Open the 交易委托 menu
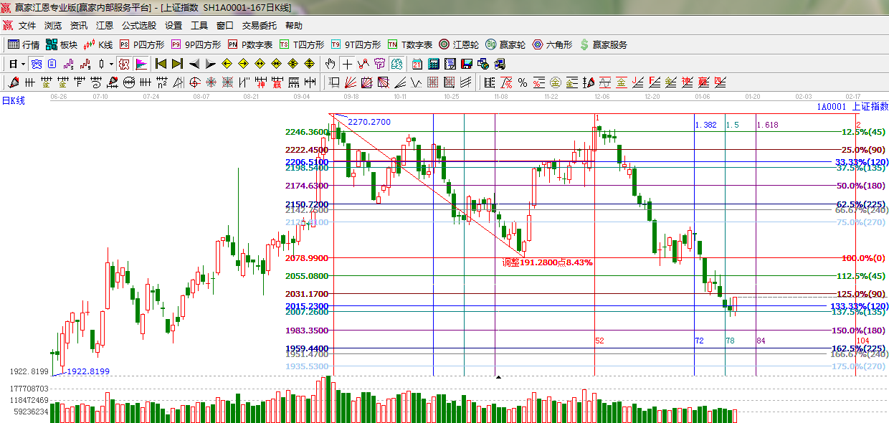This screenshot has height=423, width=889. 259,26
